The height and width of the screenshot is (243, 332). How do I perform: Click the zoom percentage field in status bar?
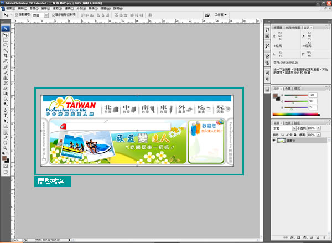coord(15,240)
